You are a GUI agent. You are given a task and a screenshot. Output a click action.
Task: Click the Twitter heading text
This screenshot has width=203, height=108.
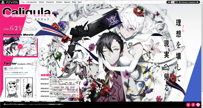tap(10, 63)
